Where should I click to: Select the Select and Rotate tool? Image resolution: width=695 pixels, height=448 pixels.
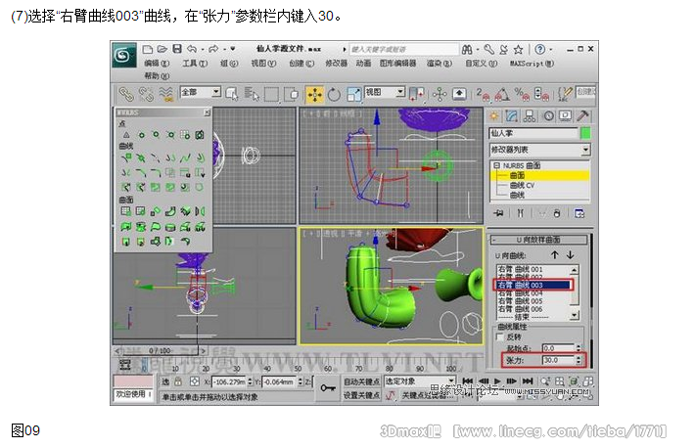(x=334, y=94)
